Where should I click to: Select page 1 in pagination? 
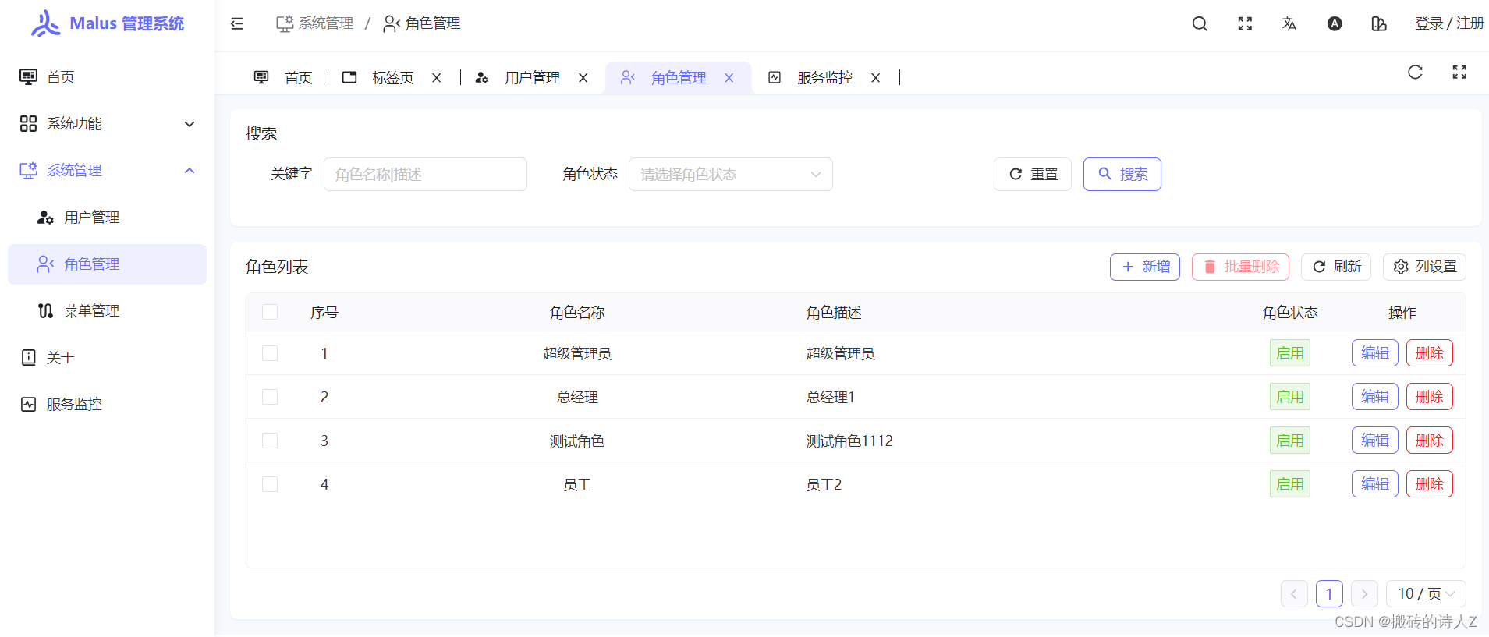click(1329, 594)
